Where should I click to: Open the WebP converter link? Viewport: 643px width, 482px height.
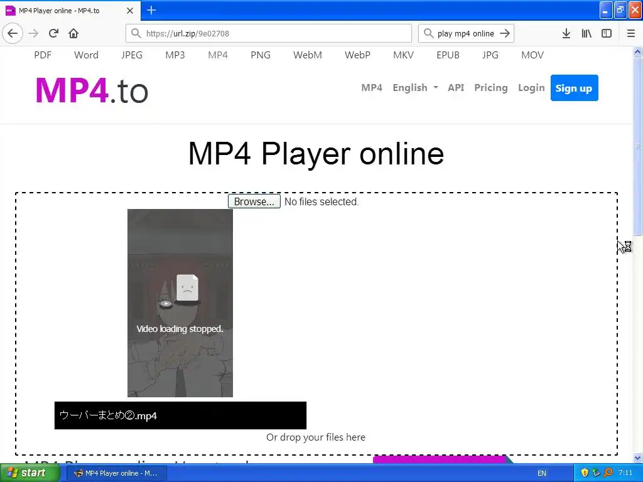(x=357, y=55)
